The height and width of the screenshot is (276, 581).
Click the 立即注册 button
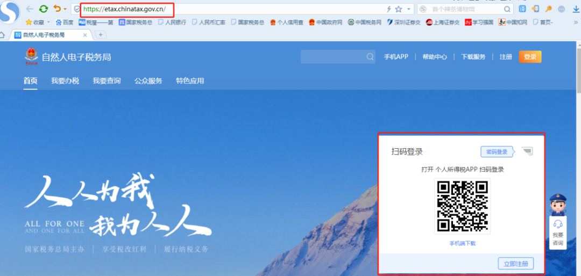[x=516, y=264]
